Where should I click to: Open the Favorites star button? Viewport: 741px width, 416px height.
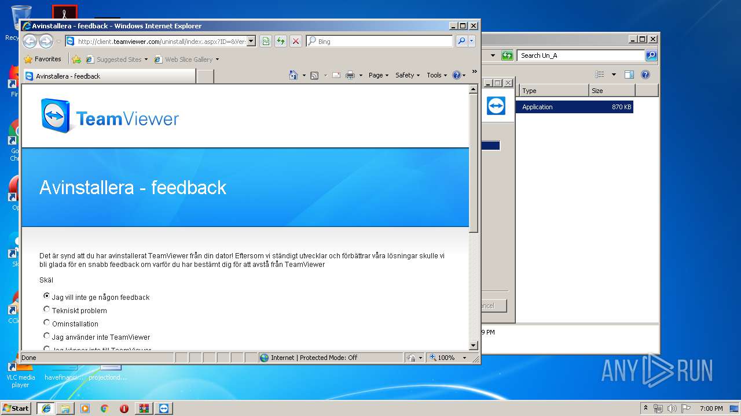(x=42, y=59)
